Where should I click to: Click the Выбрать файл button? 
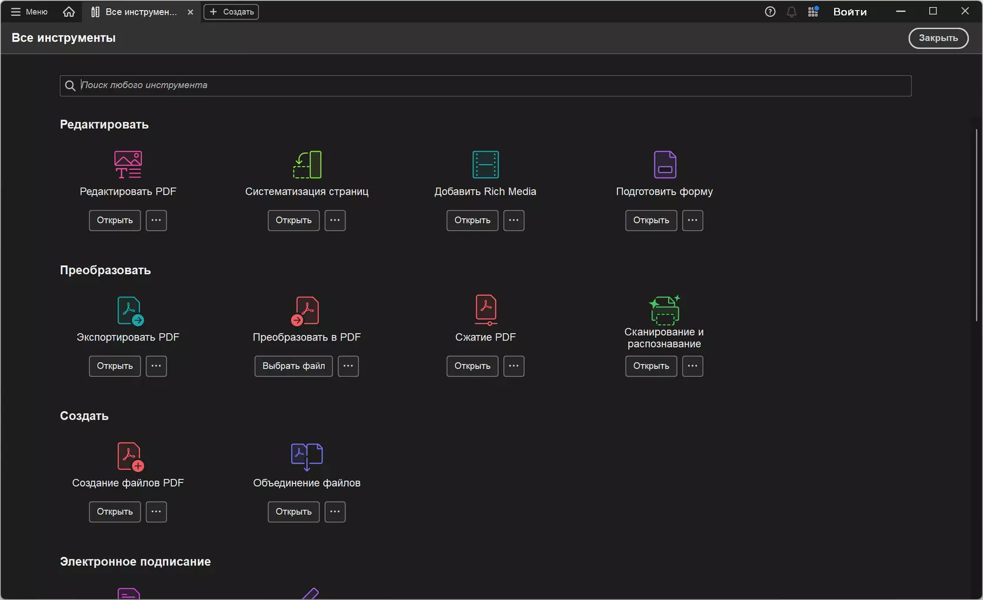[294, 366]
